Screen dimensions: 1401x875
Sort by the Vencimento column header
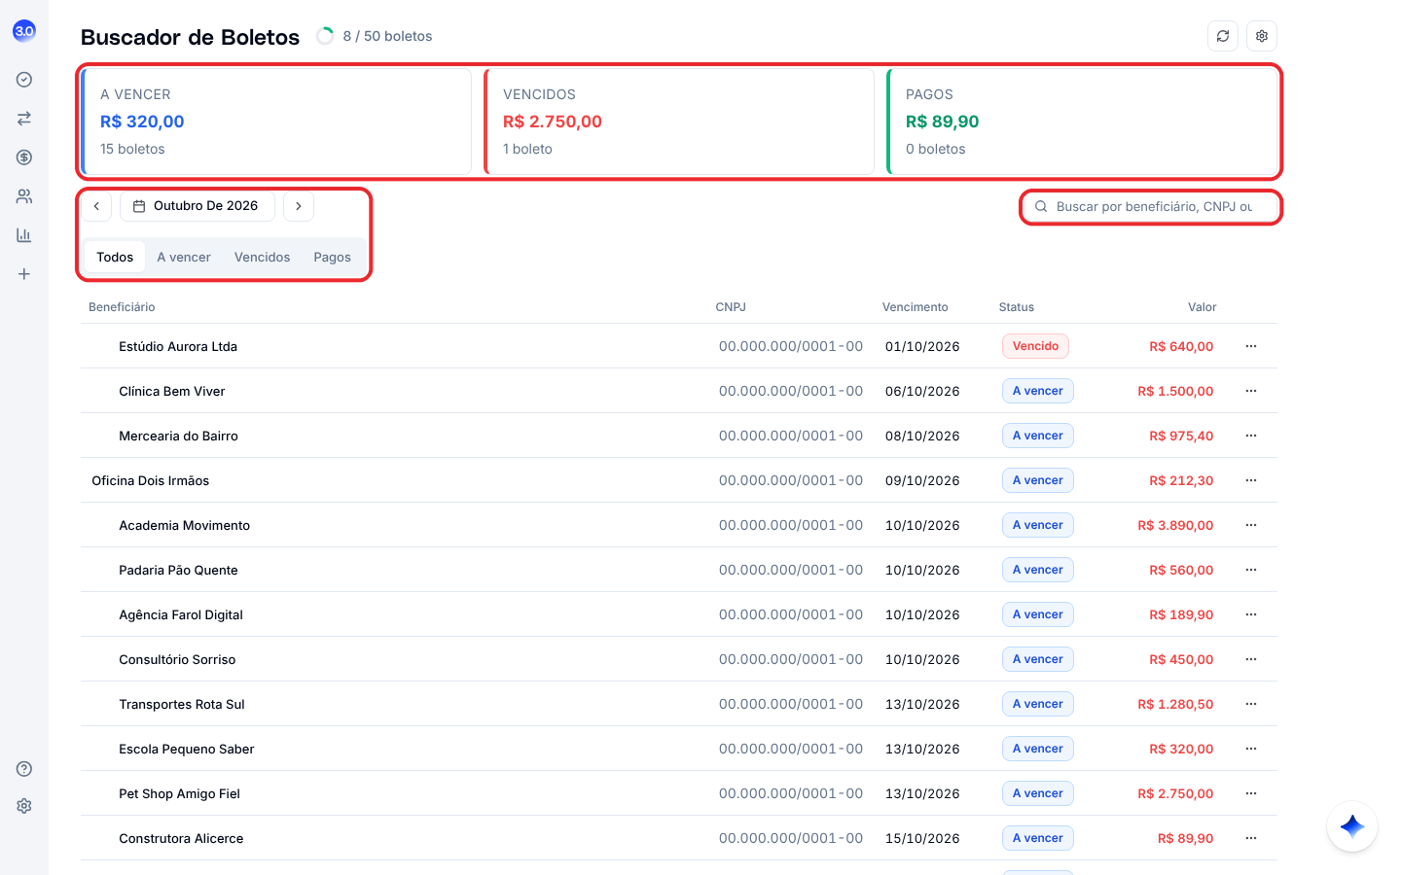(x=915, y=307)
